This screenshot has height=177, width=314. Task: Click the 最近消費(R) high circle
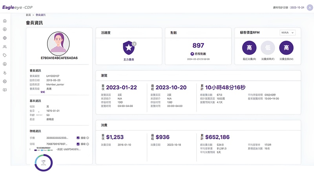coord(249,48)
